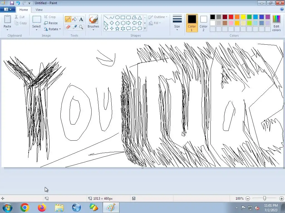Pick the yellow color swatch
This screenshot has width=285, height=213.
(x=243, y=17)
